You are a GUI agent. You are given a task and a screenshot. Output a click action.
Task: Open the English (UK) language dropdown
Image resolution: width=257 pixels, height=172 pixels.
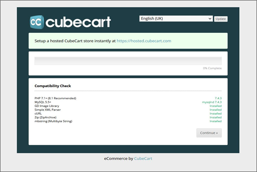pyautogui.click(x=176, y=18)
